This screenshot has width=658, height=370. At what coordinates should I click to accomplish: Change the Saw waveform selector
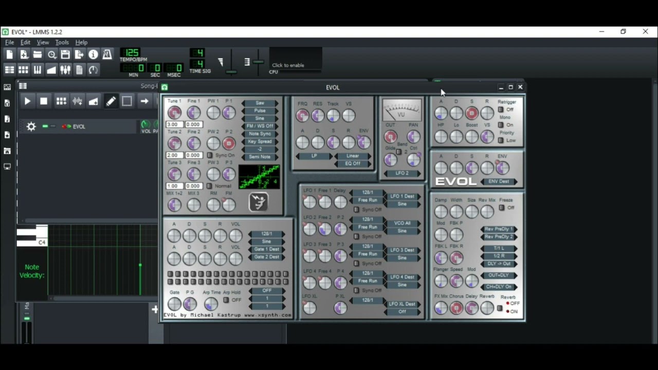click(x=260, y=103)
